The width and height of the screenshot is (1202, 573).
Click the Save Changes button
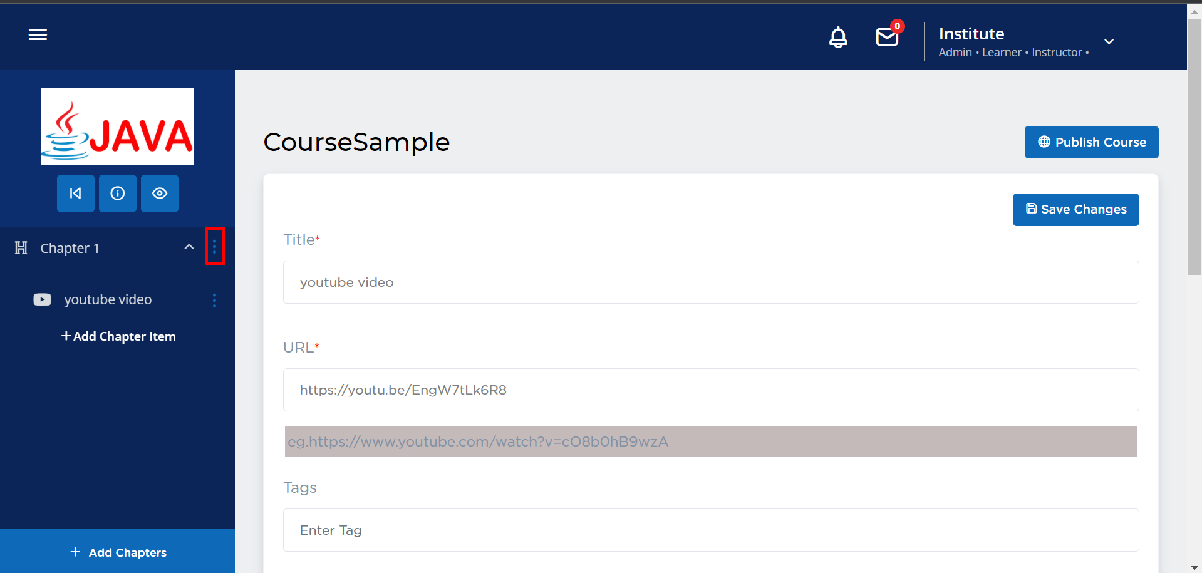(1075, 209)
